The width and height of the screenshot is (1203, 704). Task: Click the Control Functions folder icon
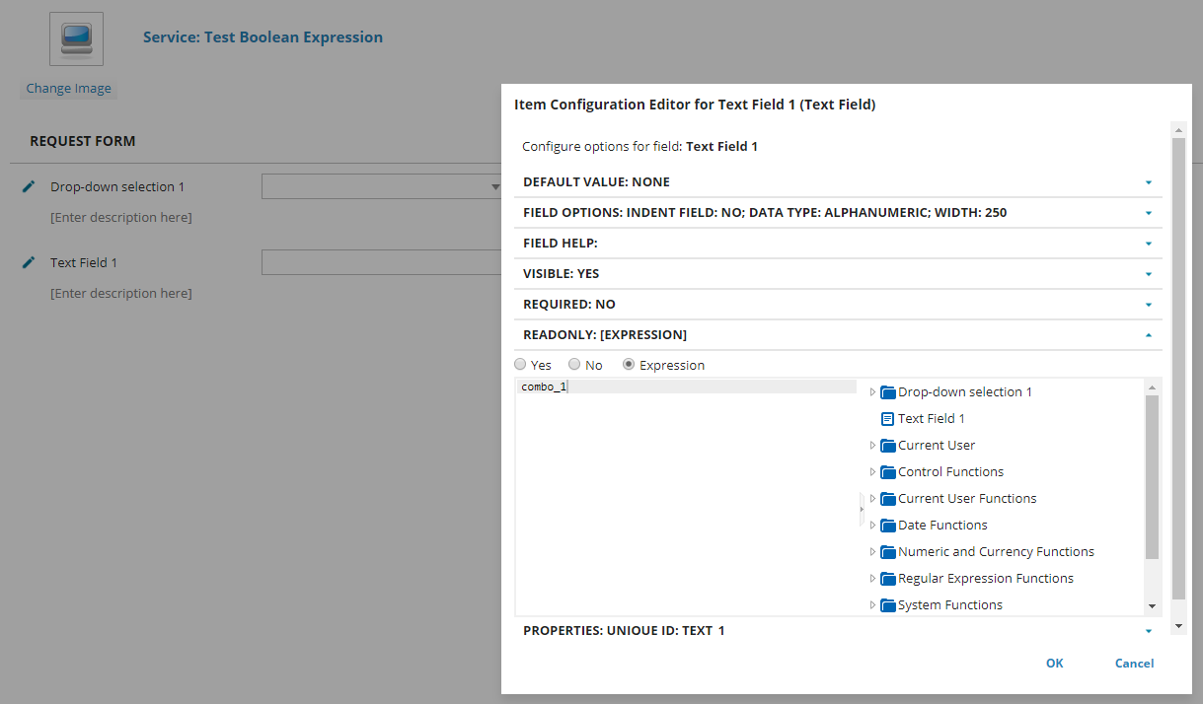pyautogui.click(x=886, y=472)
